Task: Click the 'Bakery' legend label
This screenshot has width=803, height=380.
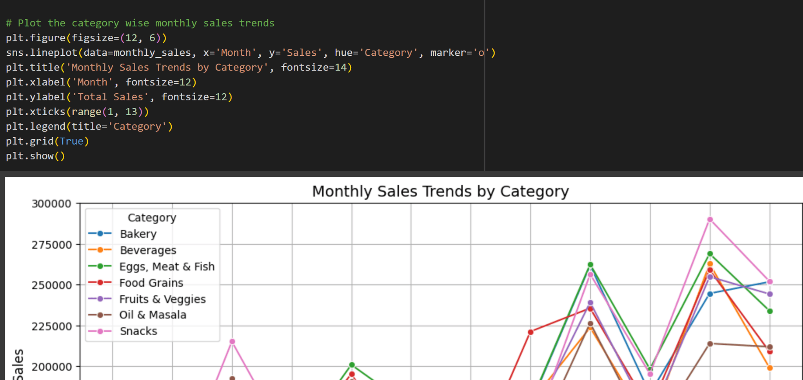Action: [138, 234]
